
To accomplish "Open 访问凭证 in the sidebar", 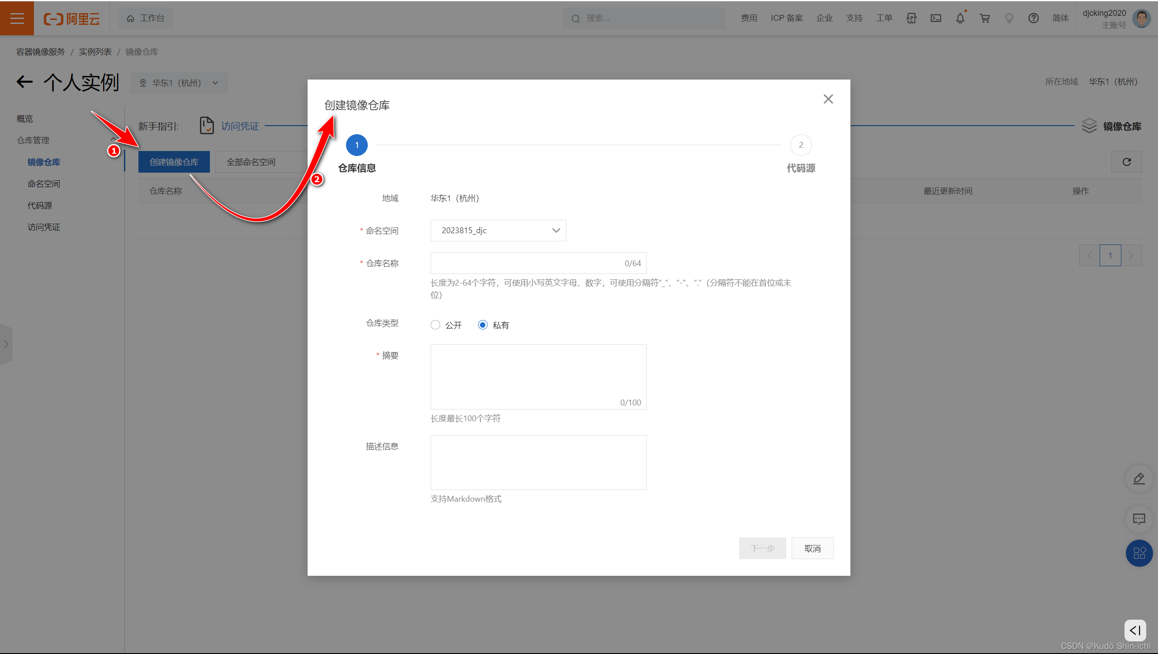I will click(44, 227).
